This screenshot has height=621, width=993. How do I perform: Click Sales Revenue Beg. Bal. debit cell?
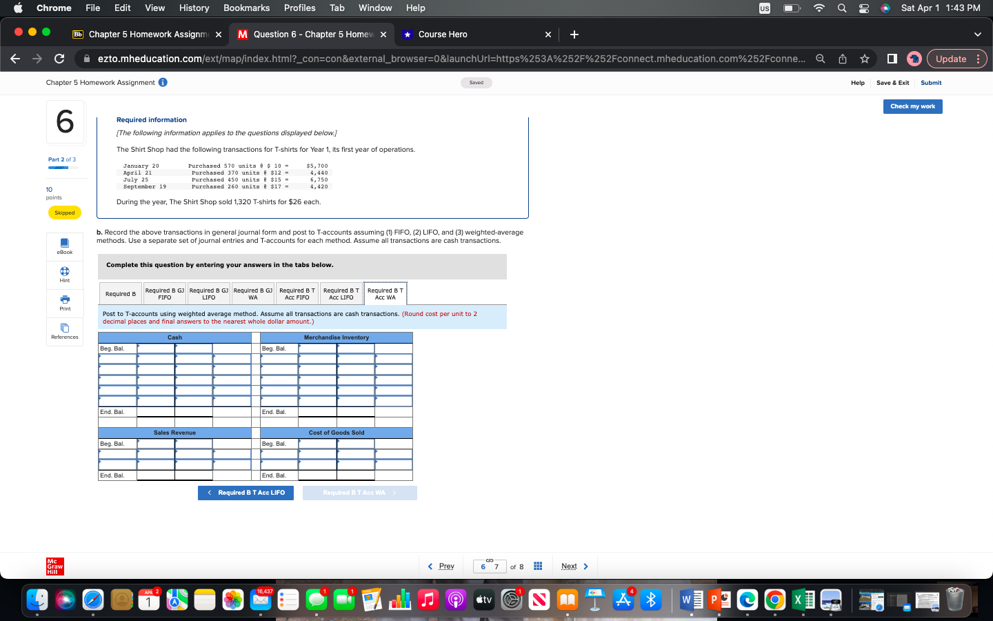point(156,444)
